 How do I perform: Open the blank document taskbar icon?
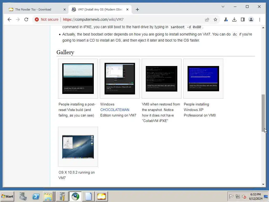click(x=88, y=196)
